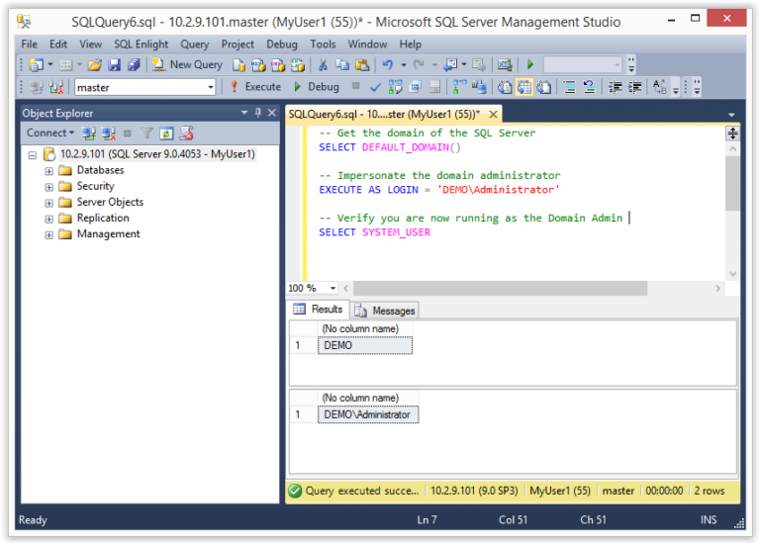Open a file with the Open File icon

coord(95,65)
